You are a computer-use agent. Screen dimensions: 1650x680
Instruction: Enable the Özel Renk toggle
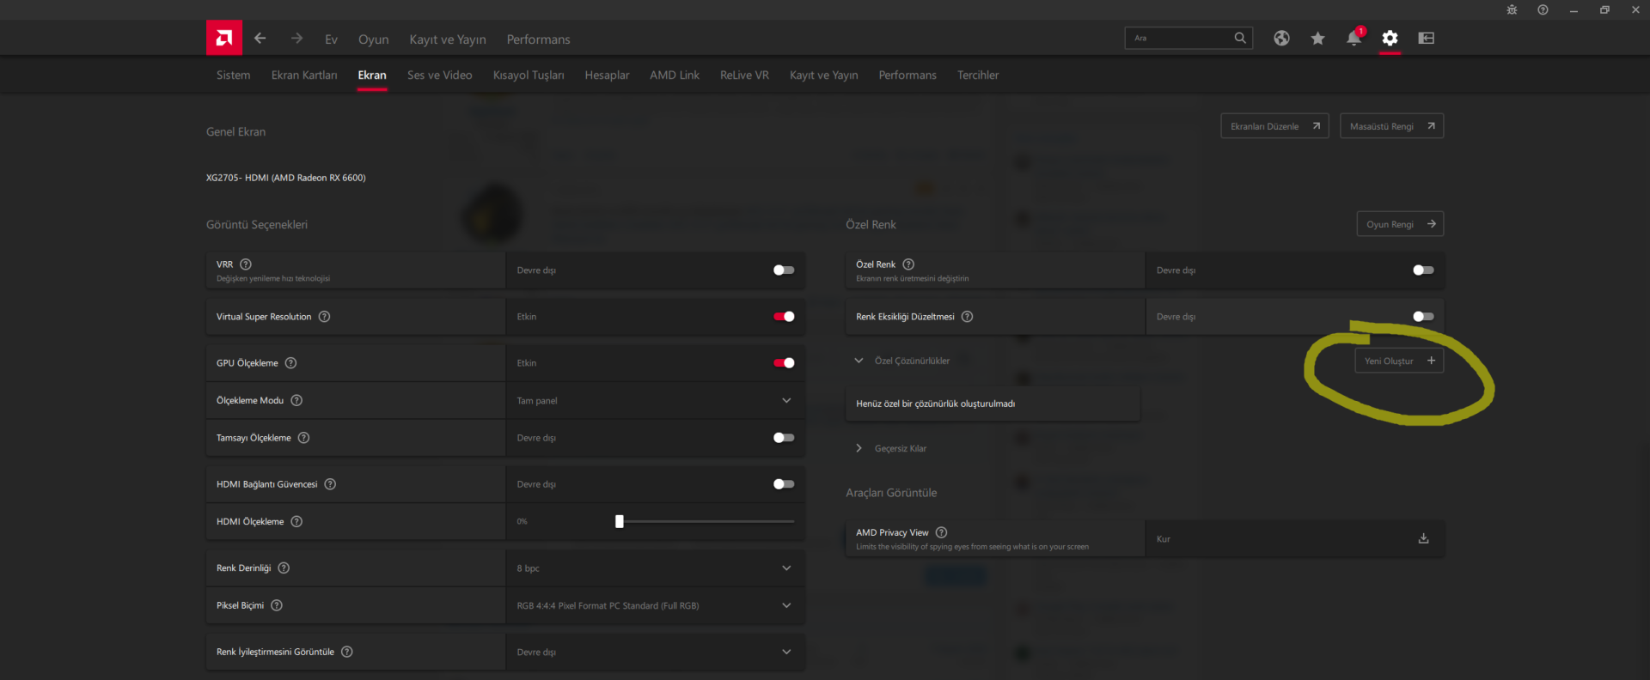(1423, 270)
